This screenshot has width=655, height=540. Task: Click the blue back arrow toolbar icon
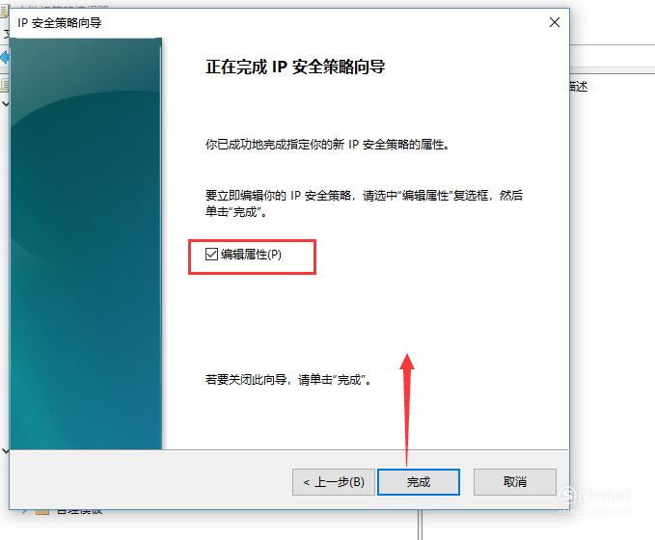point(4,57)
